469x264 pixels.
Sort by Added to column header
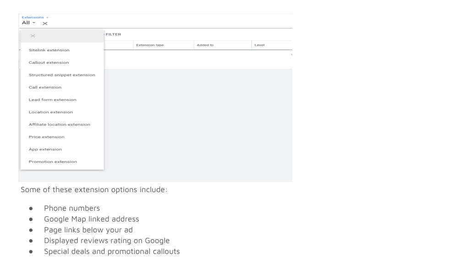click(x=205, y=45)
